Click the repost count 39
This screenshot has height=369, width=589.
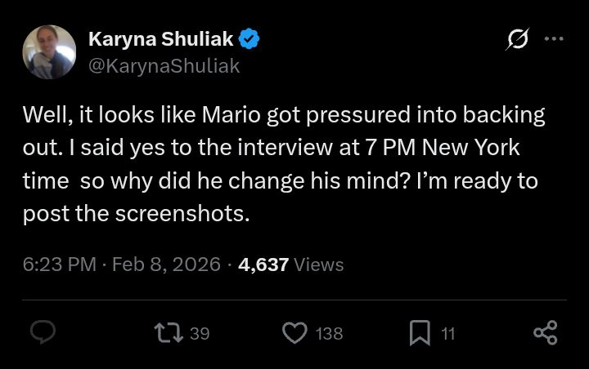tap(200, 333)
